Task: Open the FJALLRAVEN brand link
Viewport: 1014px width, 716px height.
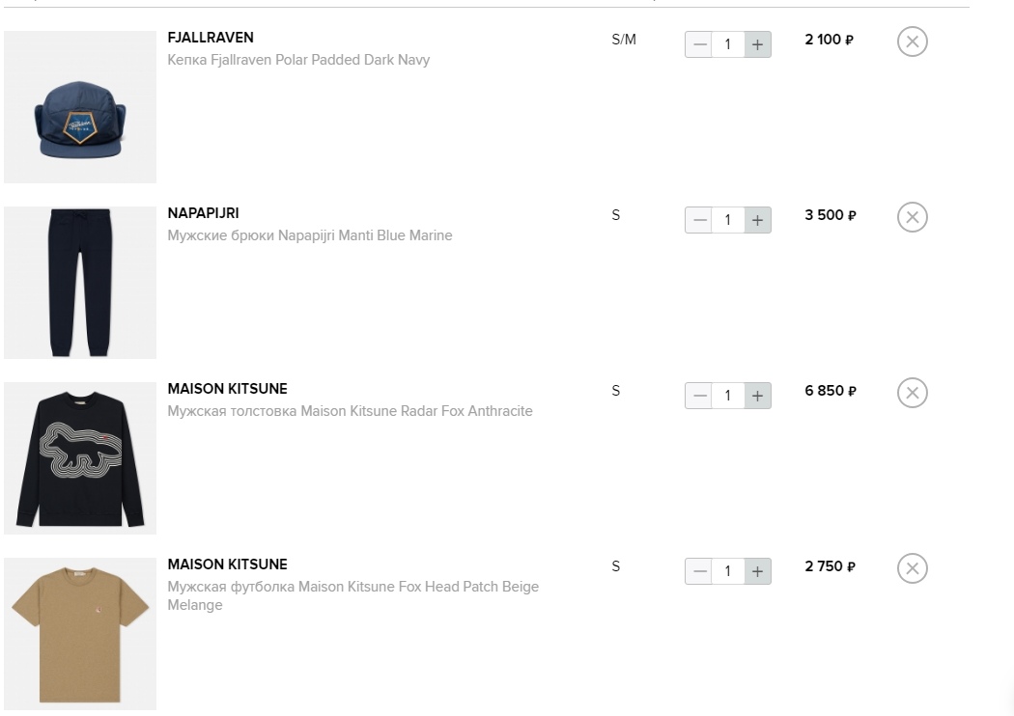Action: pyautogui.click(x=211, y=38)
